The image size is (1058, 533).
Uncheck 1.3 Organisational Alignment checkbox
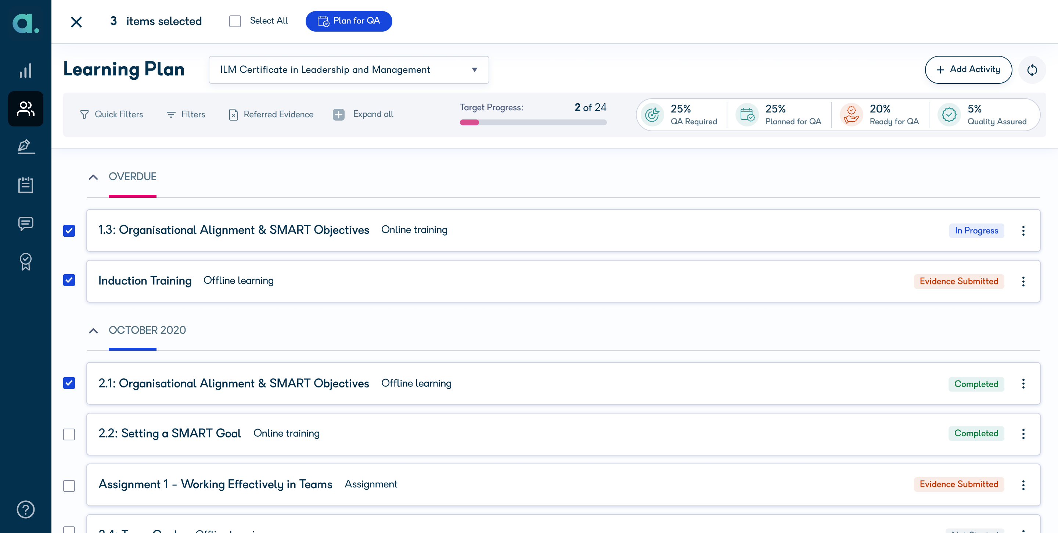(69, 230)
